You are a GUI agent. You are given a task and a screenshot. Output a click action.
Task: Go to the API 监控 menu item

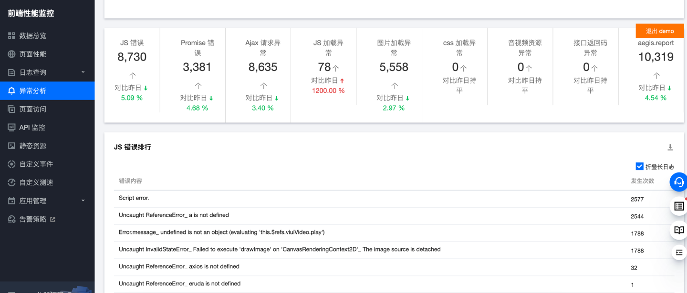32,127
